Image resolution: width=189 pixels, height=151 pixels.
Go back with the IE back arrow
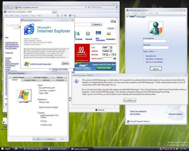(x=6, y=7)
